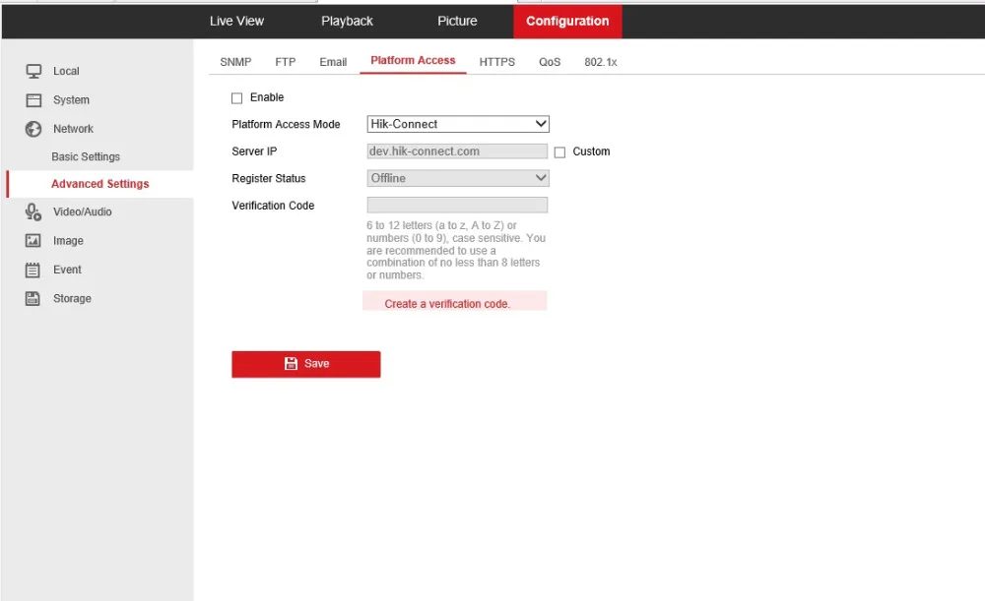
Task: Open the SNMP settings tab
Action: tap(235, 62)
